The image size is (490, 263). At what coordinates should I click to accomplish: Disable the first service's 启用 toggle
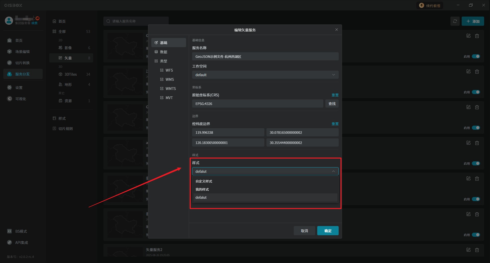click(476, 56)
